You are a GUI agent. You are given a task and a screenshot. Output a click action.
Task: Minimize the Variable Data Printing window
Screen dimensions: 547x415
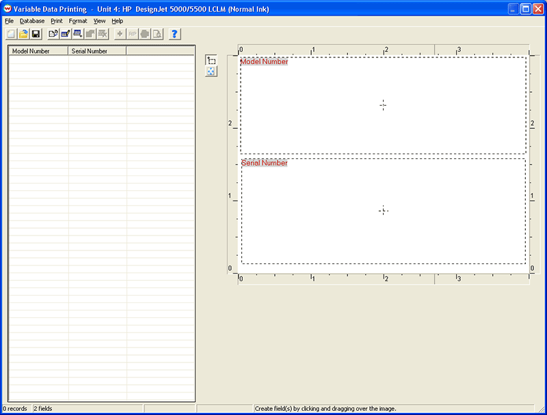click(513, 9)
